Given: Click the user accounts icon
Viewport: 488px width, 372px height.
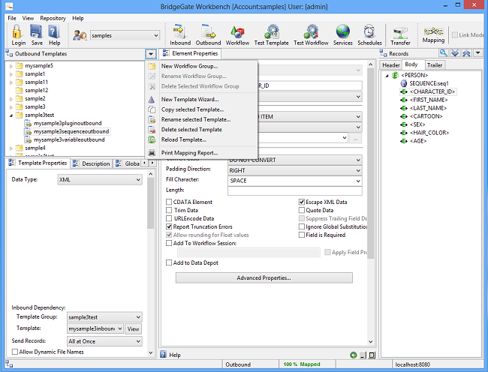Looking at the screenshot, I should click(x=80, y=35).
